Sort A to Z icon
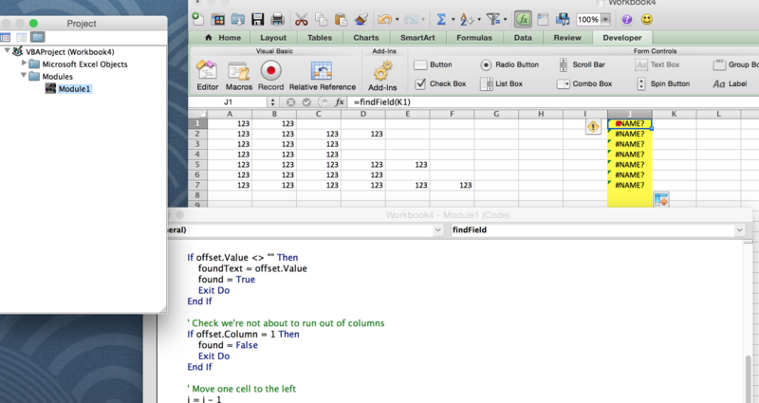The height and width of the screenshot is (403, 759). point(467,19)
